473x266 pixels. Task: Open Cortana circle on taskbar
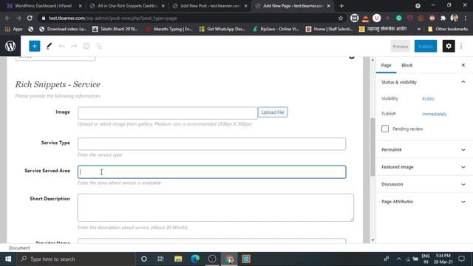144,259
